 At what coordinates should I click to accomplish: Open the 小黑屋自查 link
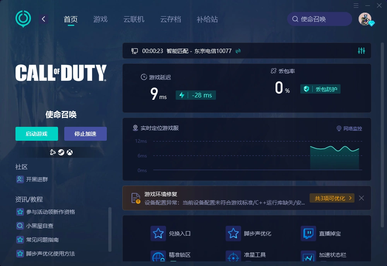pos(35,225)
